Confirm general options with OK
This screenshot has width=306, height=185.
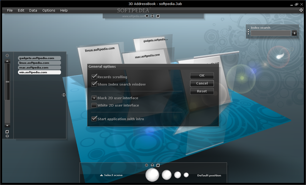click(x=202, y=76)
